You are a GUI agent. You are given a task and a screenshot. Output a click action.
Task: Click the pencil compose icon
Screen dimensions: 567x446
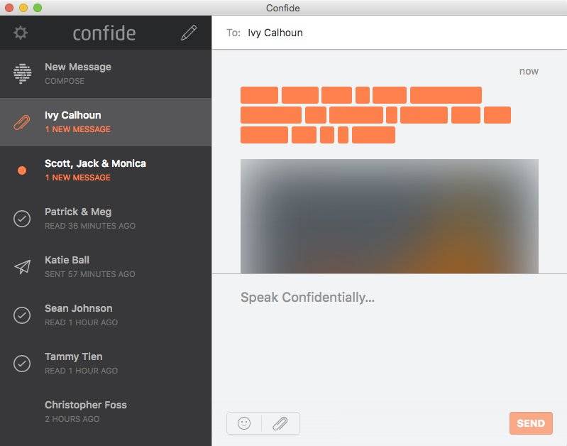[x=189, y=33]
